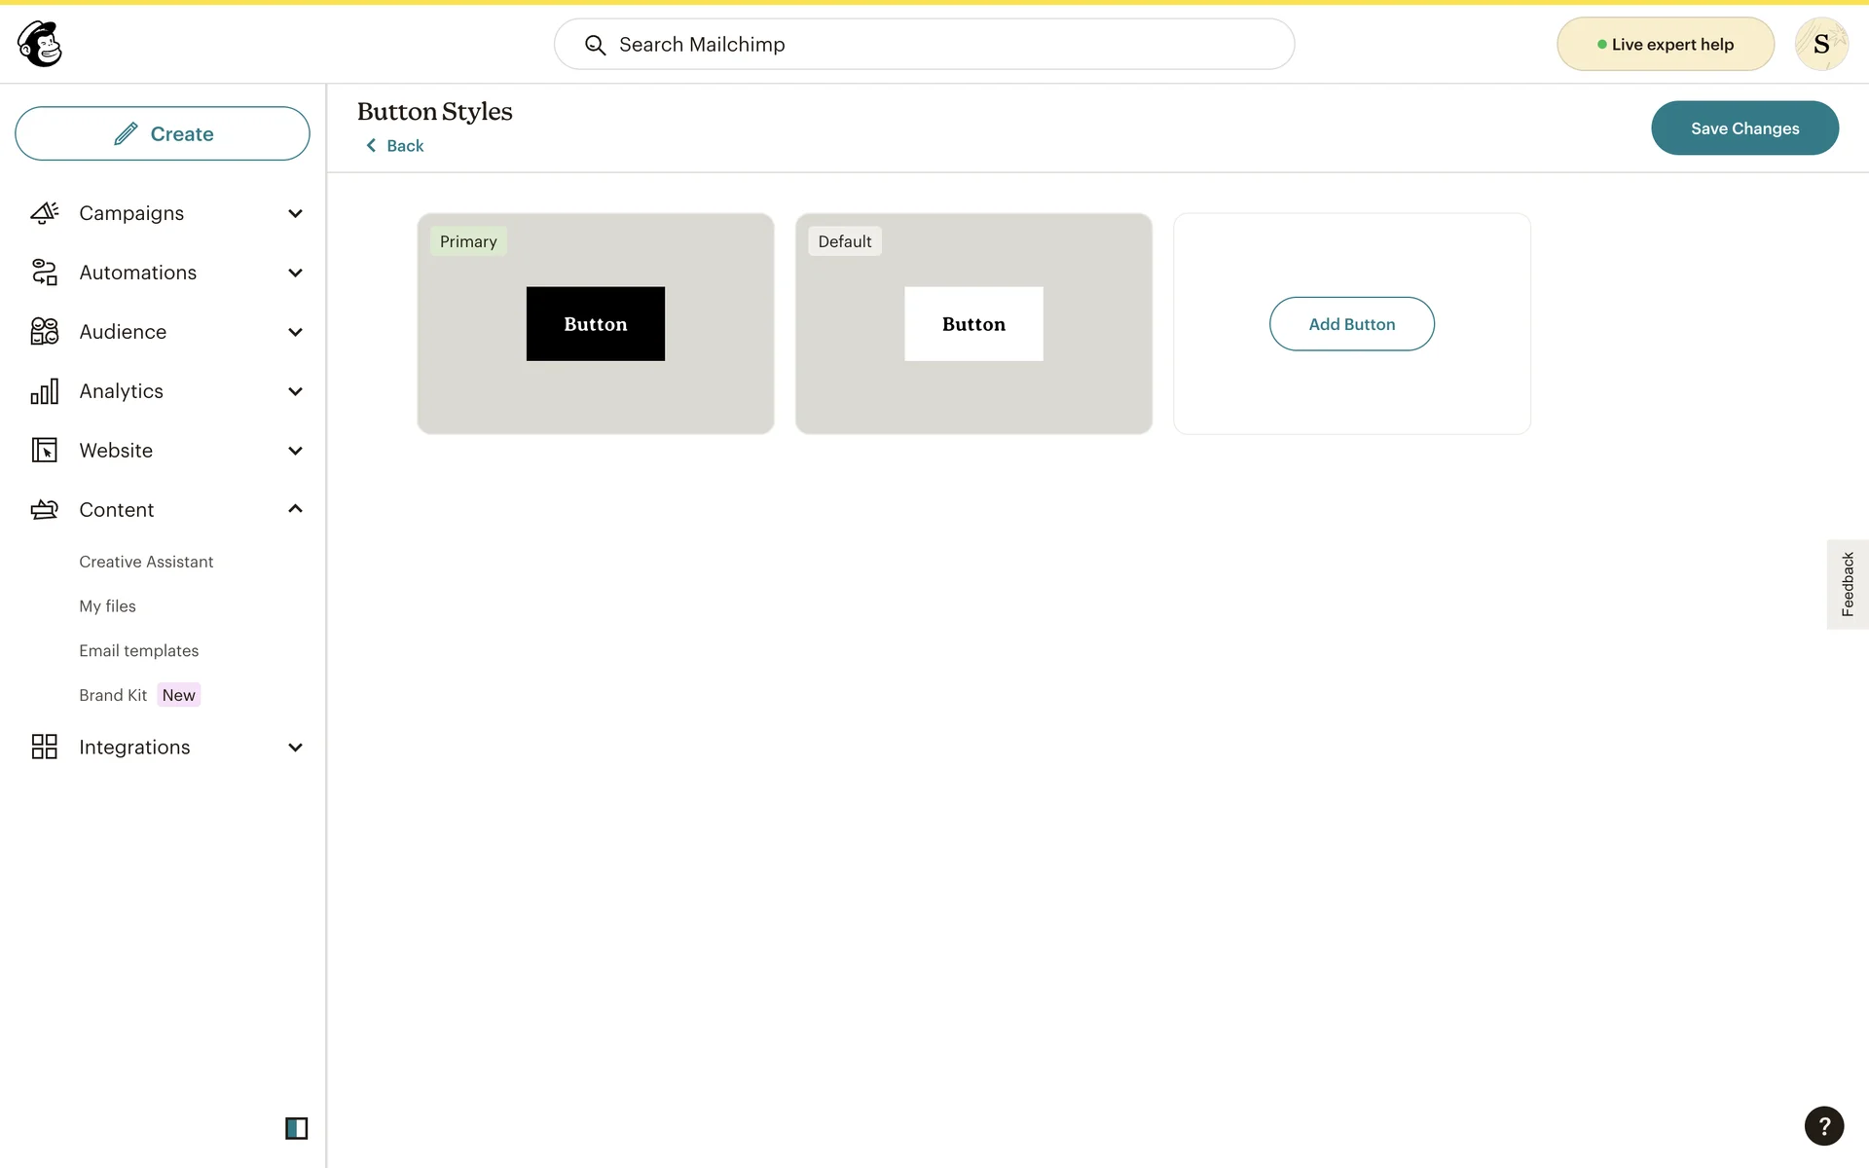Open Email templates under Content

pyautogui.click(x=138, y=650)
